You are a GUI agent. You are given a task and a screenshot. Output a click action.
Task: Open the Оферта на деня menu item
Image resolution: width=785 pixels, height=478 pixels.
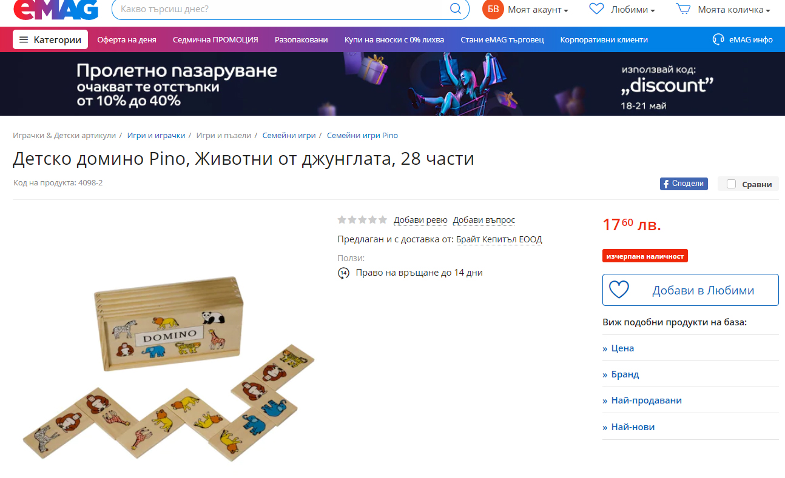(127, 39)
